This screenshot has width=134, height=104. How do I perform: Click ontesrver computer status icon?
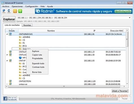click(x=10, y=84)
